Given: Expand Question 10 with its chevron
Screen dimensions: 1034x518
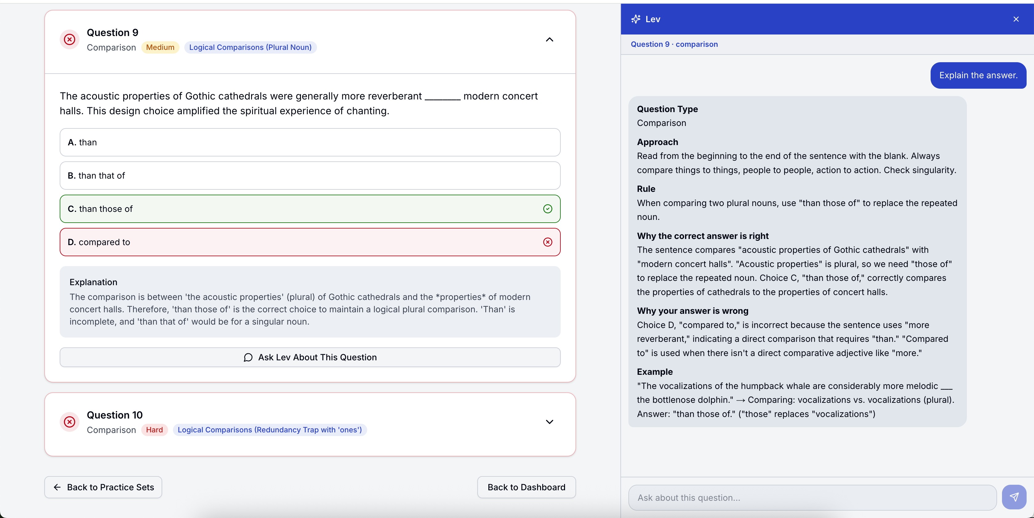Looking at the screenshot, I should point(549,422).
